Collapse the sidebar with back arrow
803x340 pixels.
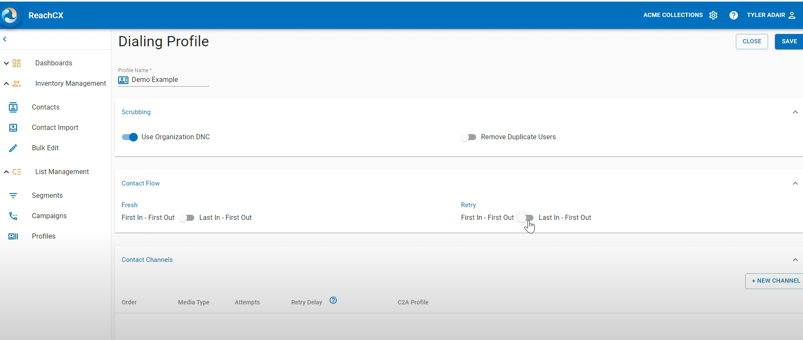tap(5, 39)
